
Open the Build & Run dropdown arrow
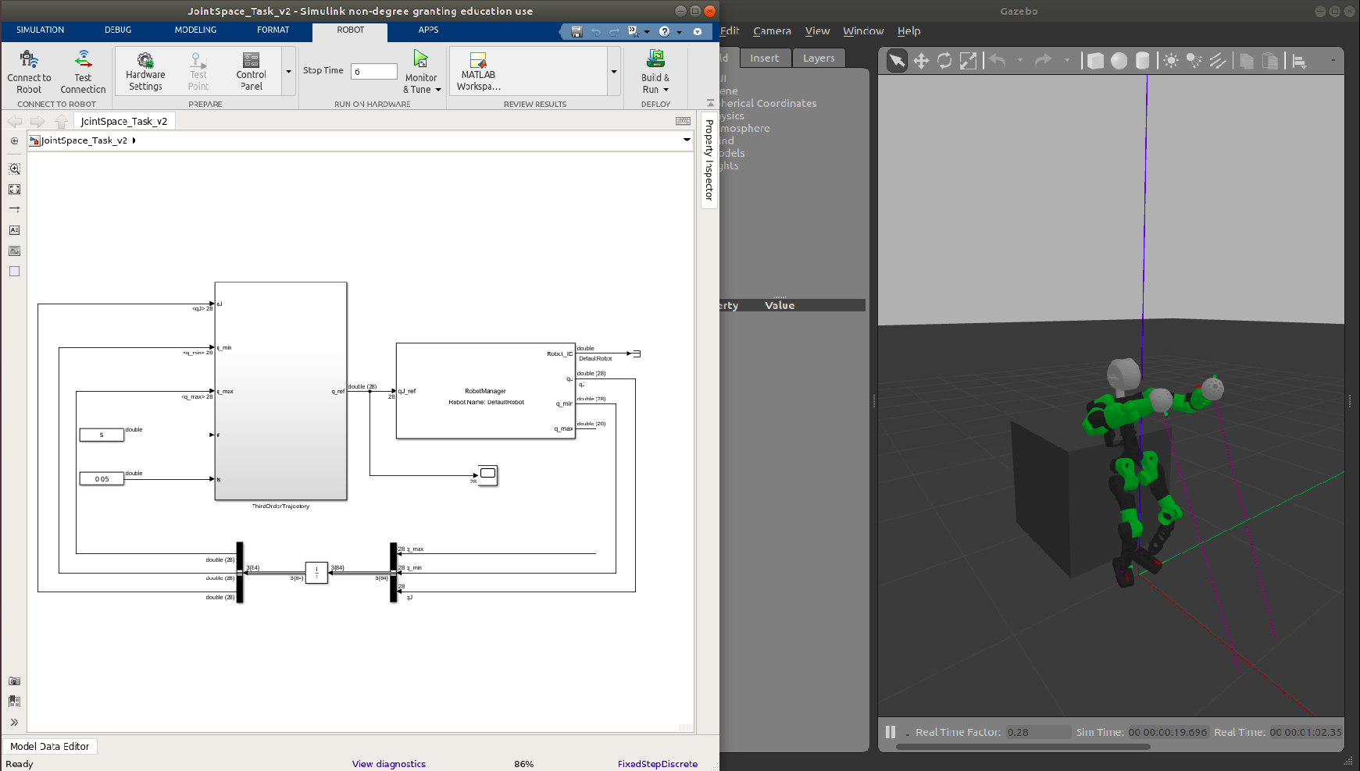tap(666, 90)
